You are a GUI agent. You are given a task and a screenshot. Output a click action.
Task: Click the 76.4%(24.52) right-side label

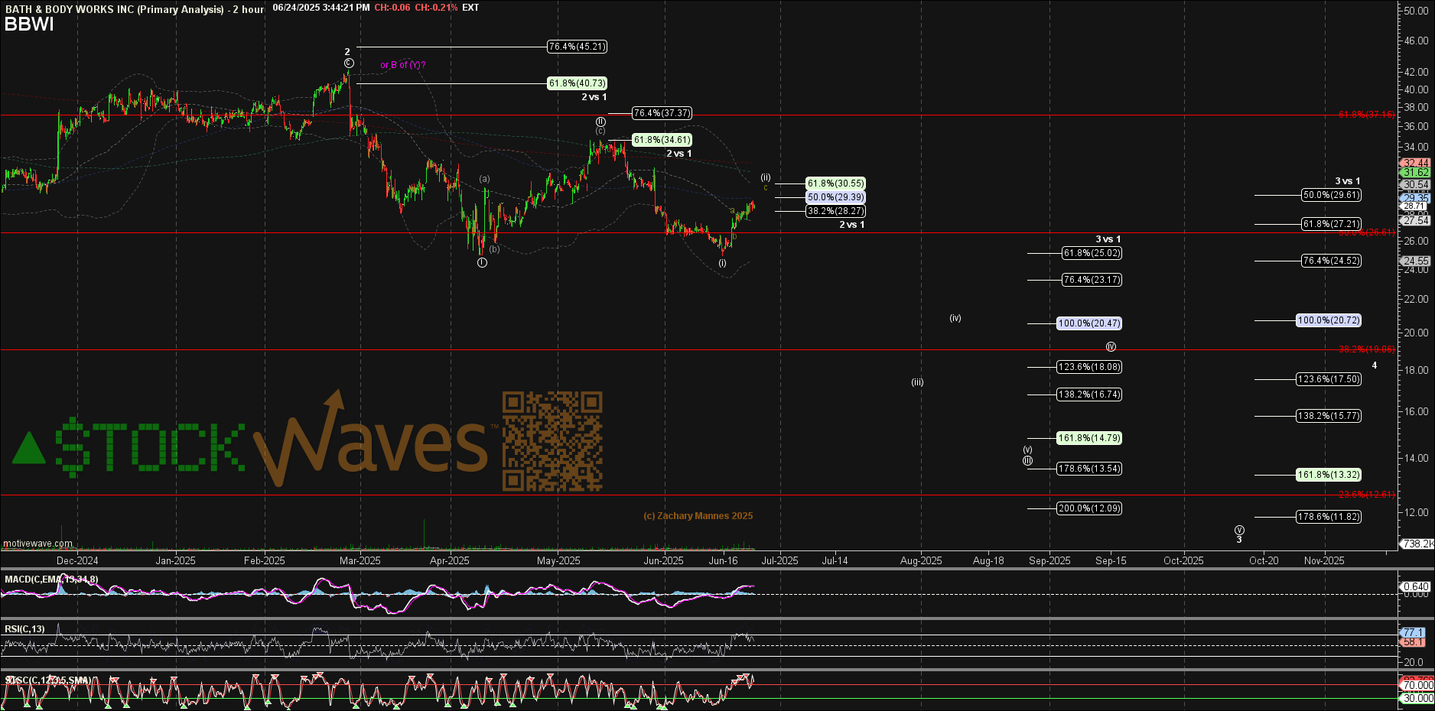[x=1332, y=261]
